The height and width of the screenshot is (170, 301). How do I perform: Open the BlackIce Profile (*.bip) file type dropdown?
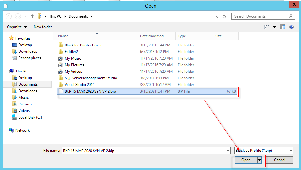coord(264,151)
